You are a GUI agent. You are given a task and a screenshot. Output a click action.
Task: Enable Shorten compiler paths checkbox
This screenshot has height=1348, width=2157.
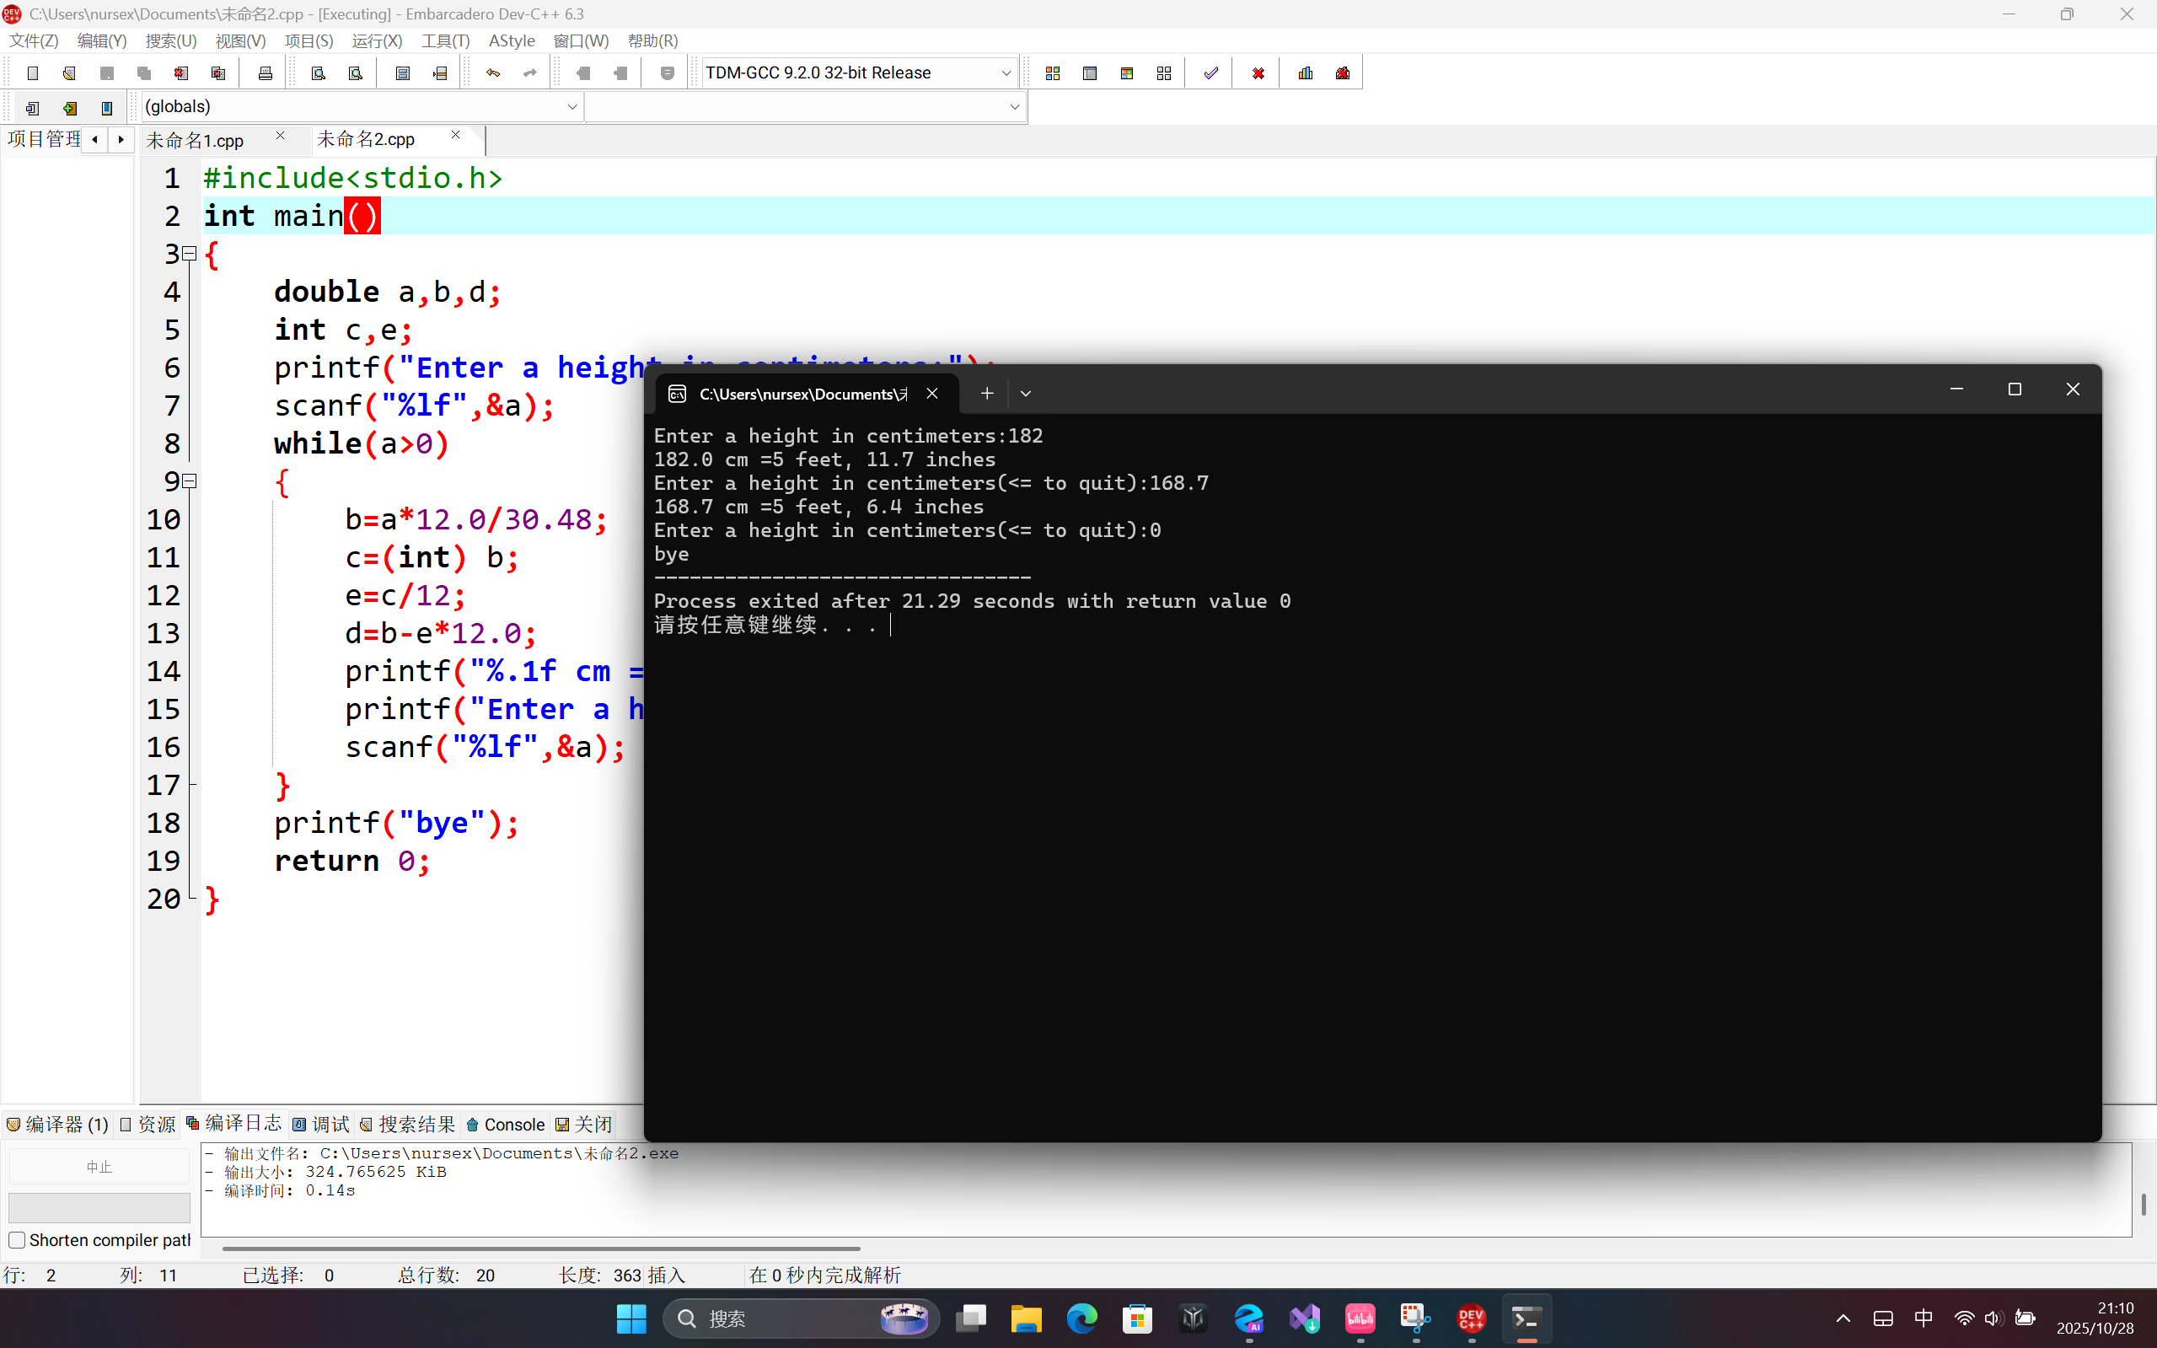[17, 1240]
